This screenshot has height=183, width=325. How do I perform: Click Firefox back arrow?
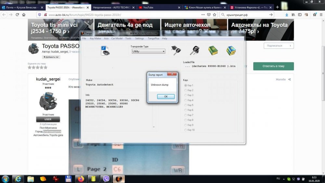point(4,15)
